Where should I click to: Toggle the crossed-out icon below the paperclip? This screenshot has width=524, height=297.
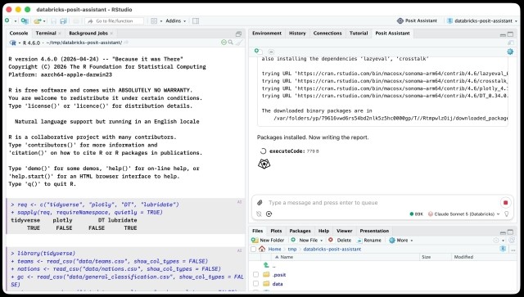[x=259, y=214]
